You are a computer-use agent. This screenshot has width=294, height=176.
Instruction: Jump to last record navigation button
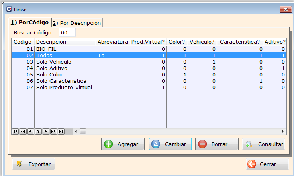(x=61, y=131)
